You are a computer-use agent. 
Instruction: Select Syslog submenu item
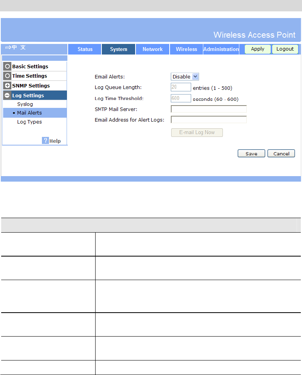pyautogui.click(x=25, y=104)
